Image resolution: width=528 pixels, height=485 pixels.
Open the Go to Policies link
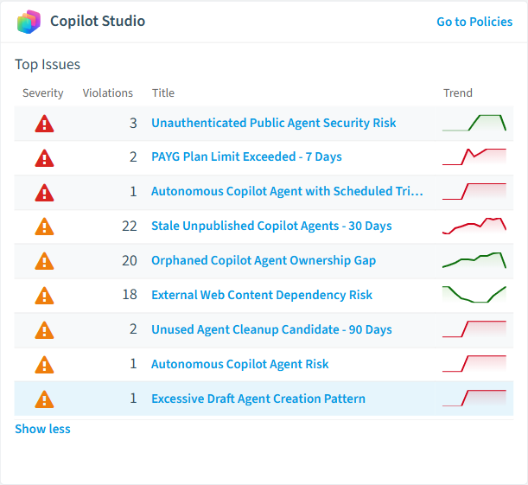[474, 22]
